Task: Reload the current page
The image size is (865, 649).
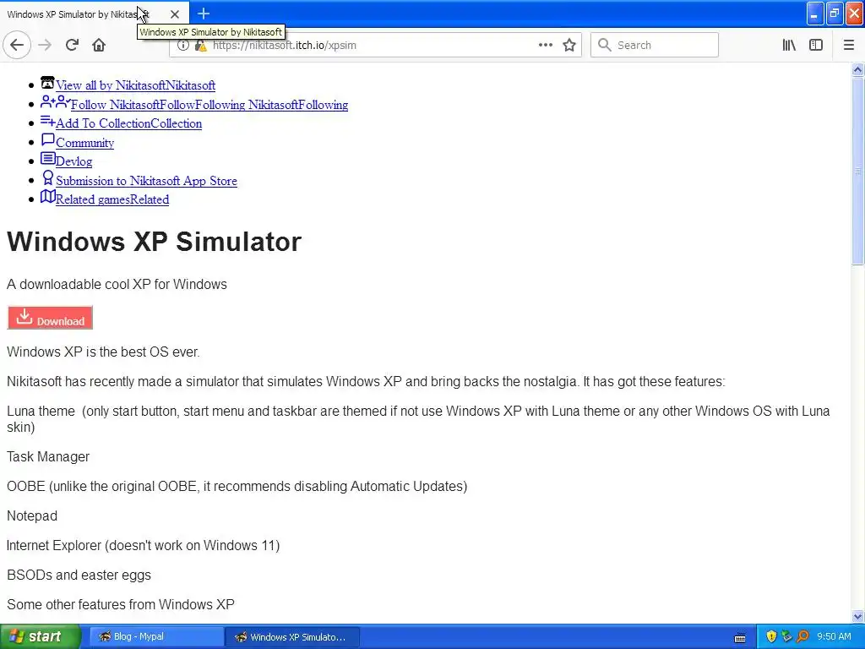Action: 72,45
